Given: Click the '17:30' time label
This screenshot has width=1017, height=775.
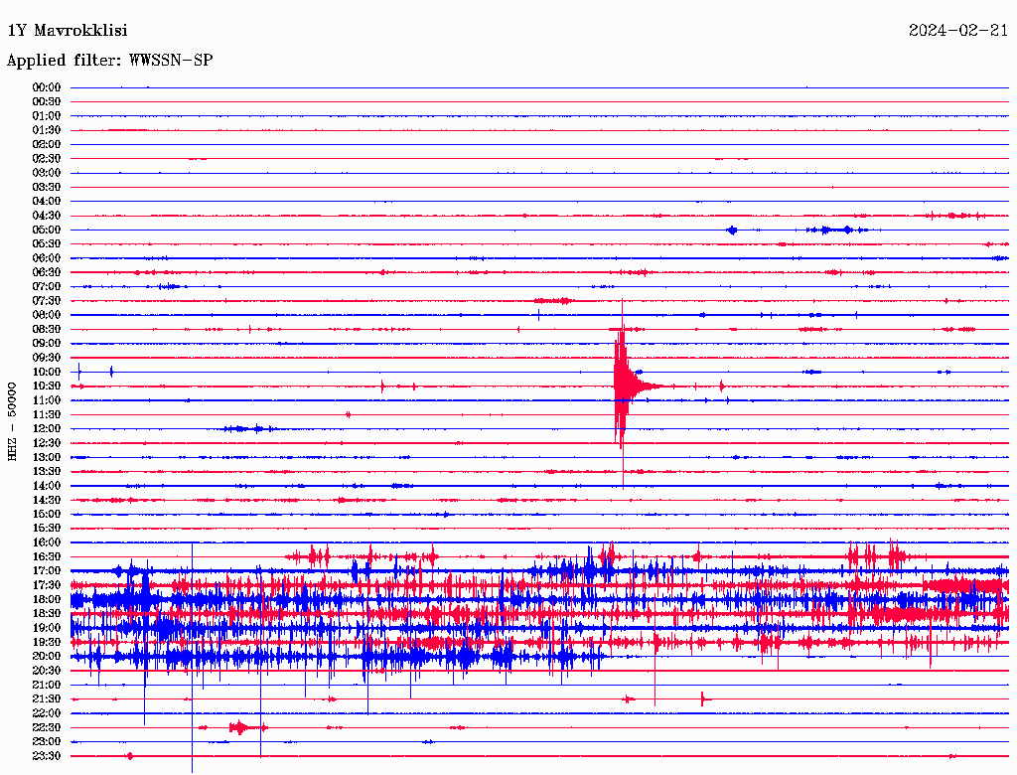Looking at the screenshot, I should [x=46, y=585].
